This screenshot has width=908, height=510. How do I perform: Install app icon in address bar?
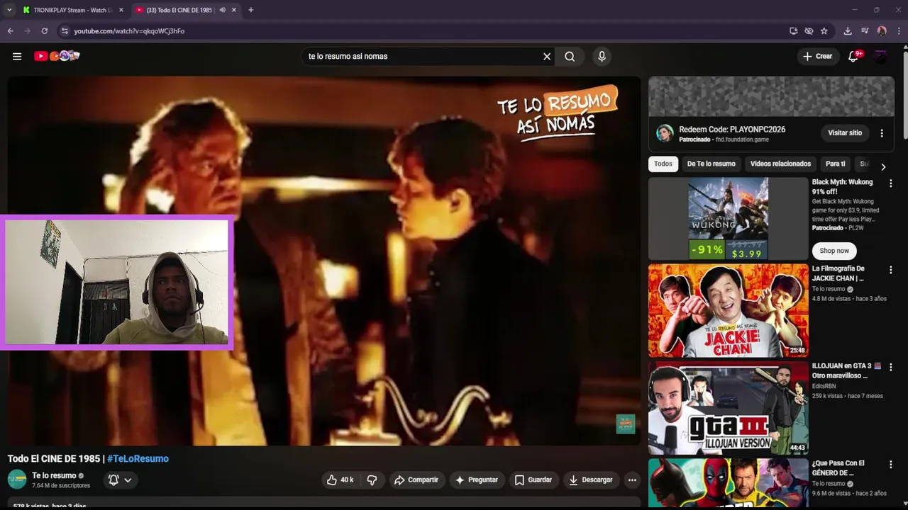(x=793, y=31)
